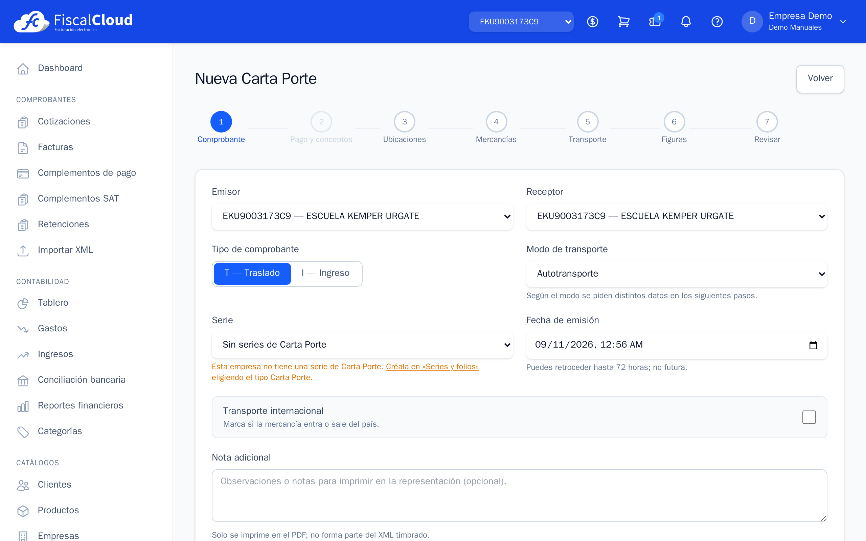Screen dimensions: 866x541
Task: Click the COMPROBANTES section heading
Action: 46,100
